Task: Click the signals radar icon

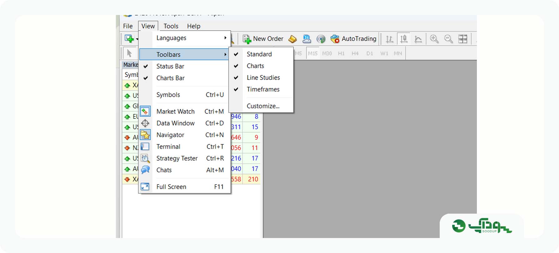Action: tap(321, 39)
